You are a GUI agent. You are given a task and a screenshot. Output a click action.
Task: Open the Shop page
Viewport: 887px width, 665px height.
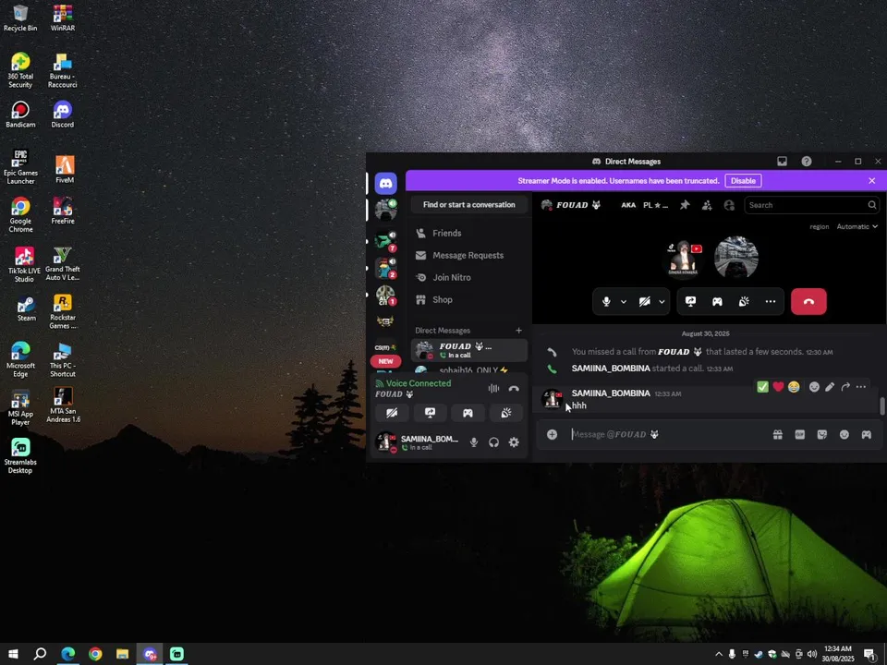(x=469, y=299)
